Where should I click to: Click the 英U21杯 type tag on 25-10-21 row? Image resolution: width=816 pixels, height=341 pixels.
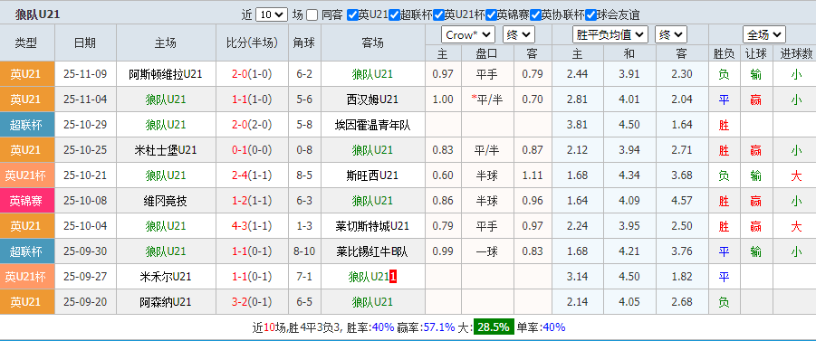pos(26,175)
